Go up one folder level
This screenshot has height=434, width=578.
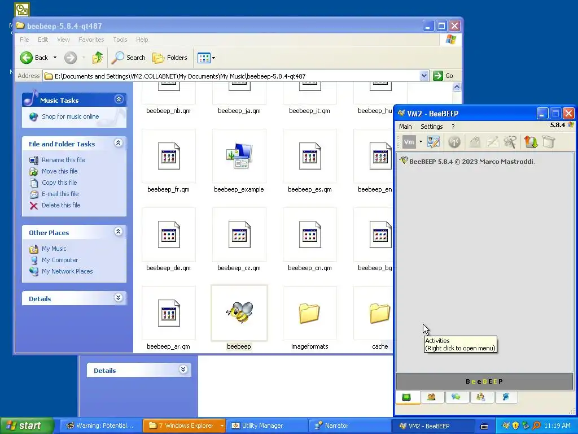pos(97,58)
